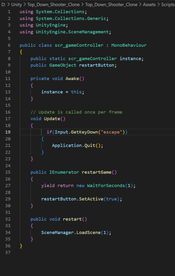Click the Quit method in Application.Quit()

[x=90, y=146]
